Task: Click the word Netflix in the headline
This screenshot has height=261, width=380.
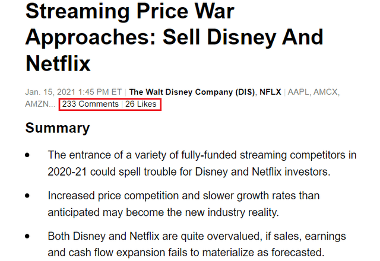Action: pos(58,63)
